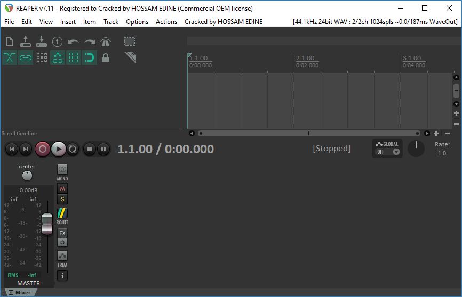The height and width of the screenshot is (297, 462).
Task: Go to project start transport button
Action: pos(12,149)
